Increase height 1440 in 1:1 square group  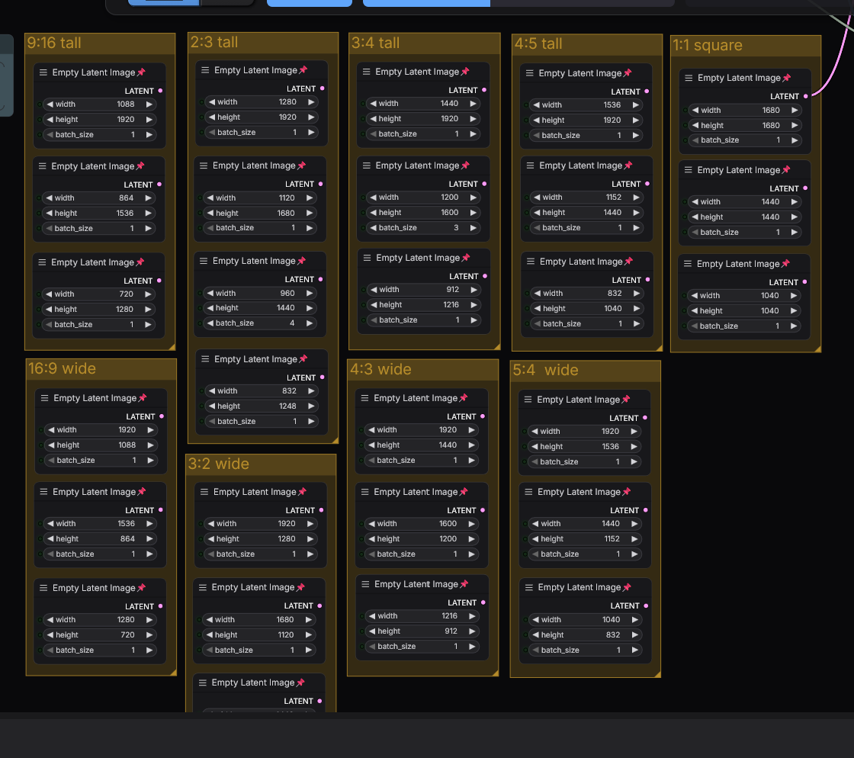(794, 217)
